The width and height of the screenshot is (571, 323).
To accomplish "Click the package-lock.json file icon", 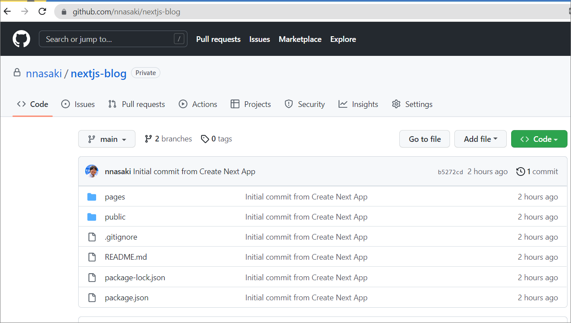I will point(92,277).
